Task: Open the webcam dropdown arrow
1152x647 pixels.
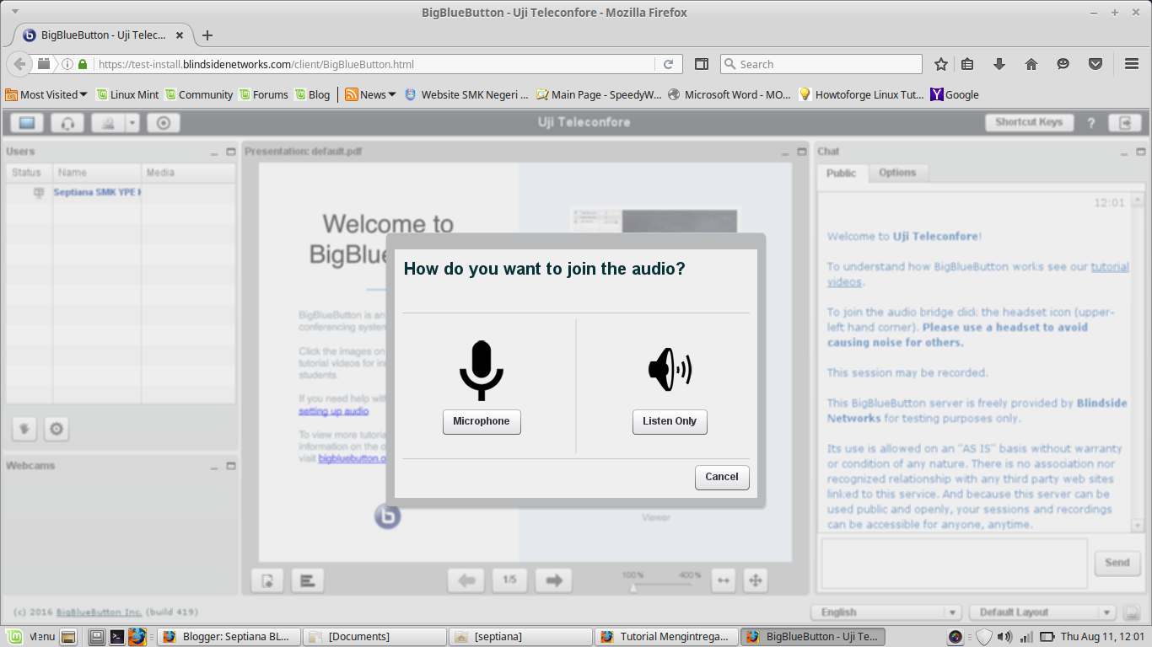Action: (132, 123)
